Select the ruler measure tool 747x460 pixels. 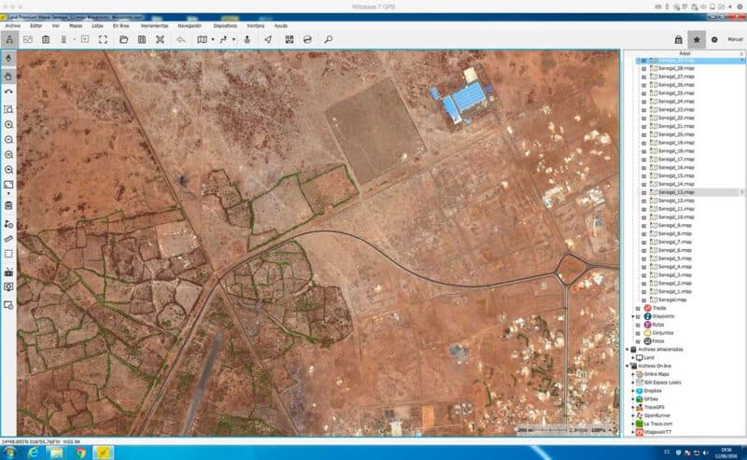coord(8,239)
